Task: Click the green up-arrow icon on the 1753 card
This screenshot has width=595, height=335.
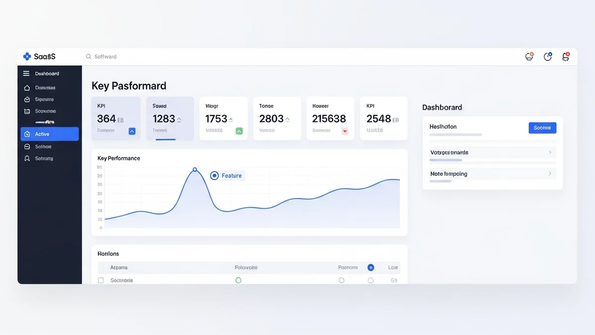Action: tap(239, 131)
